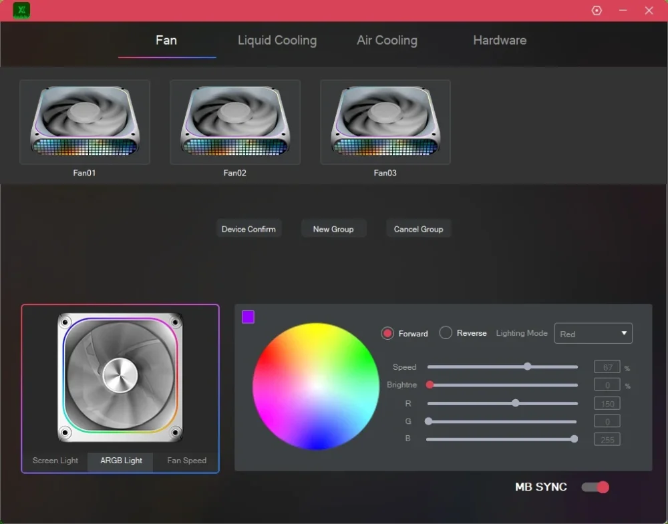Viewport: 668px width, 524px height.
Task: Click the Device Confirm button
Action: (x=248, y=229)
